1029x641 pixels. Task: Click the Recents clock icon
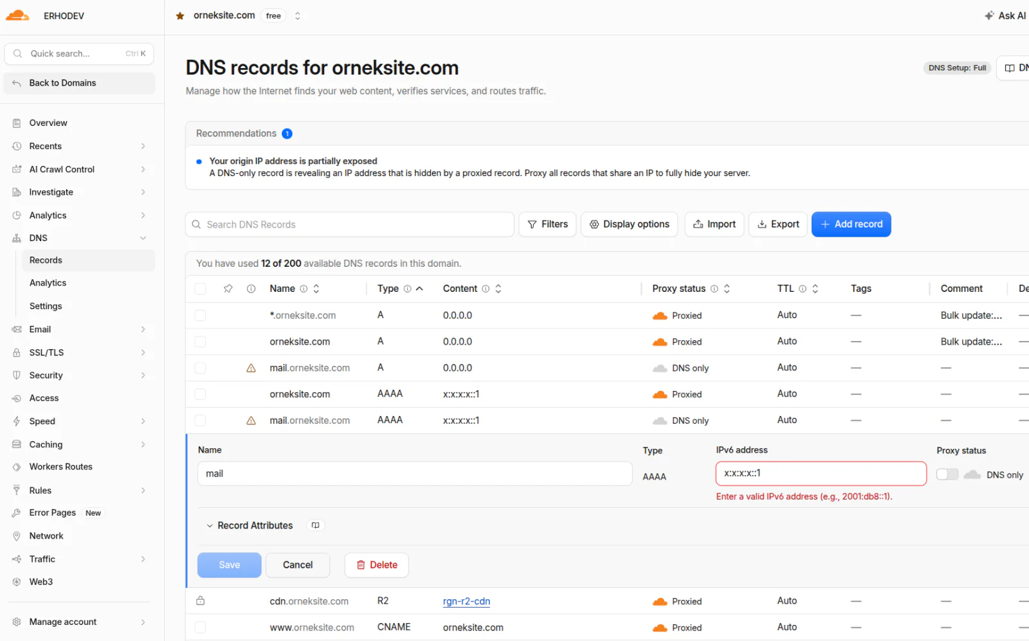(17, 146)
